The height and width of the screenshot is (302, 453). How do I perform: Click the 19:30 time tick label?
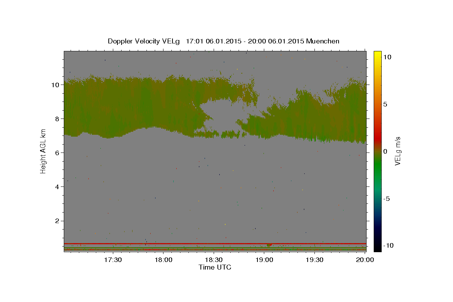click(314, 260)
